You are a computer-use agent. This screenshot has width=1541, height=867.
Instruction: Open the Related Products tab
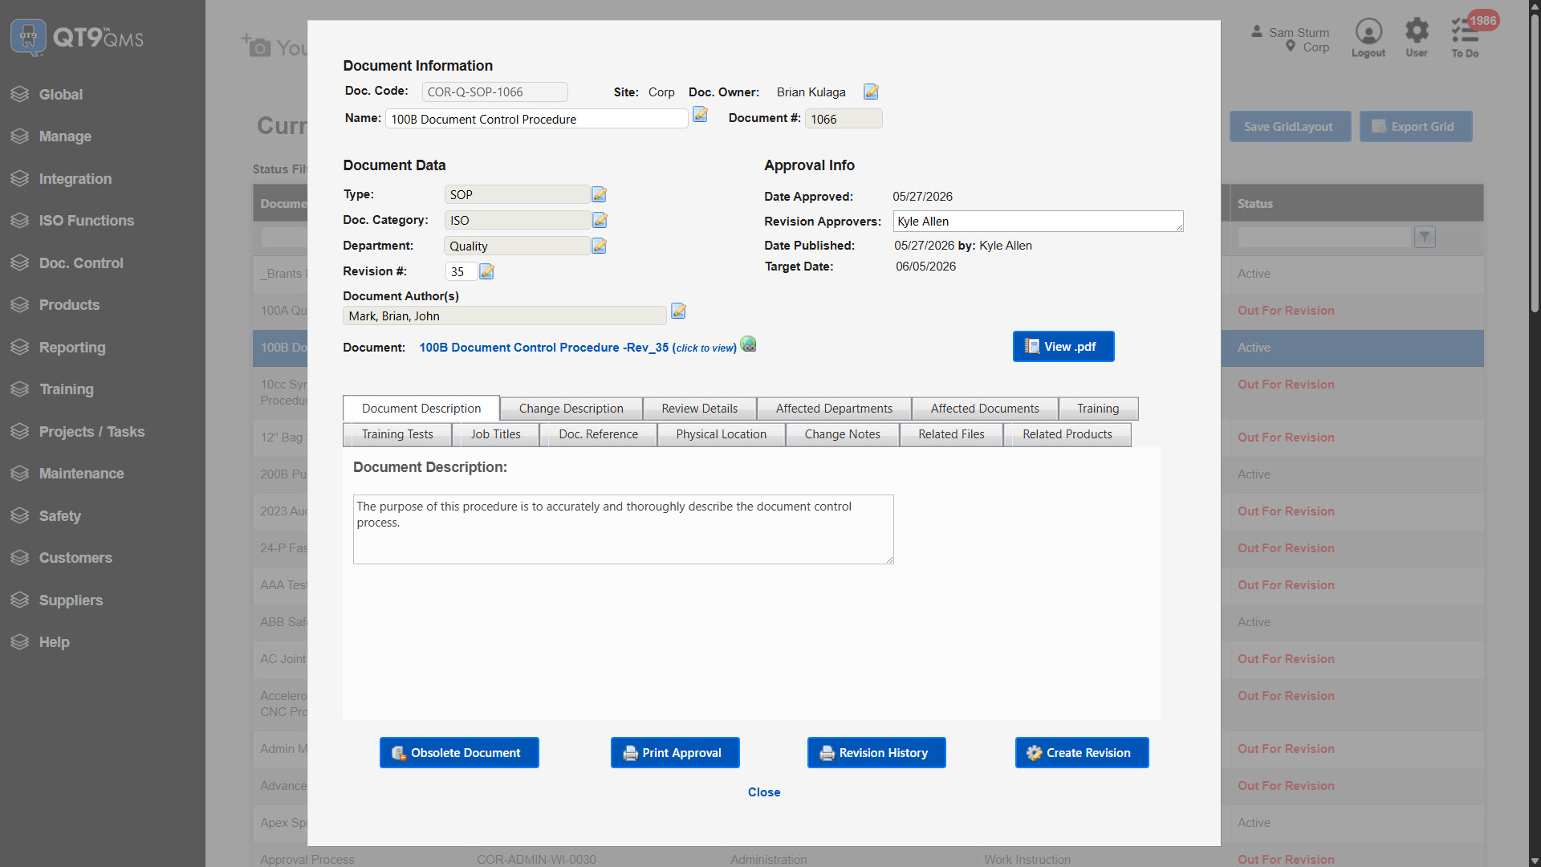pyautogui.click(x=1067, y=434)
